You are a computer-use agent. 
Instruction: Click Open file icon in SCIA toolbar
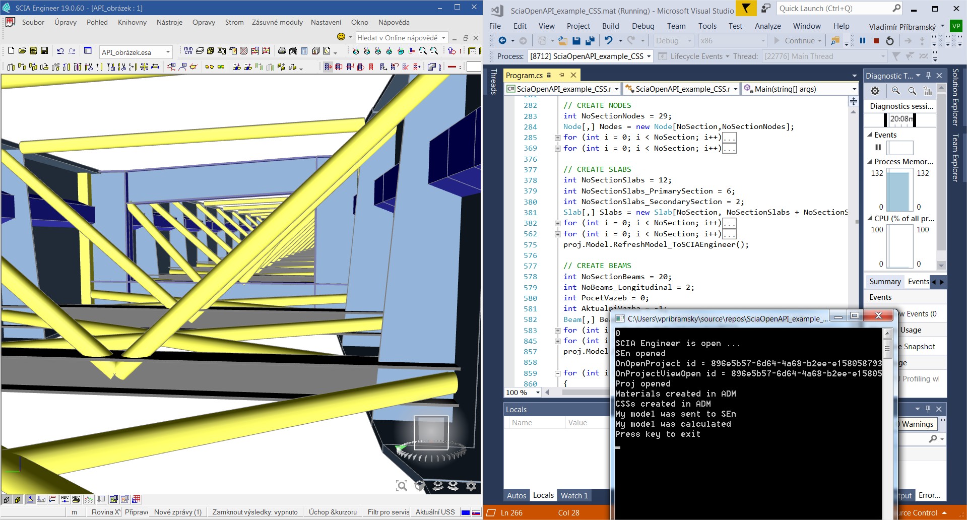click(22, 51)
